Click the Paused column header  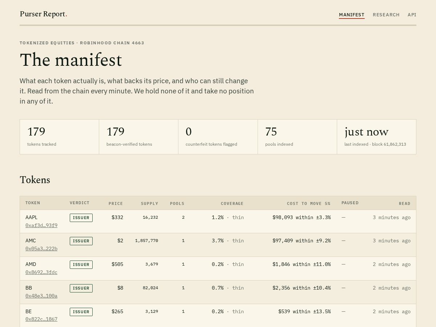[350, 203]
